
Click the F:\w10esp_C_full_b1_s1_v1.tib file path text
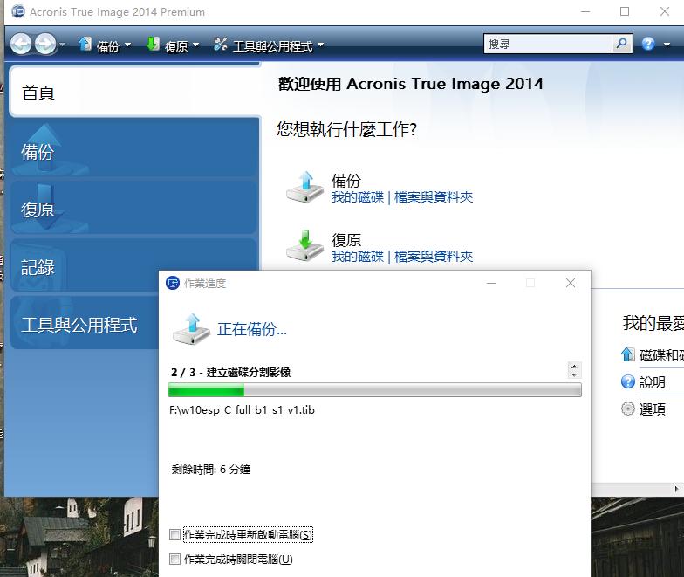click(243, 410)
